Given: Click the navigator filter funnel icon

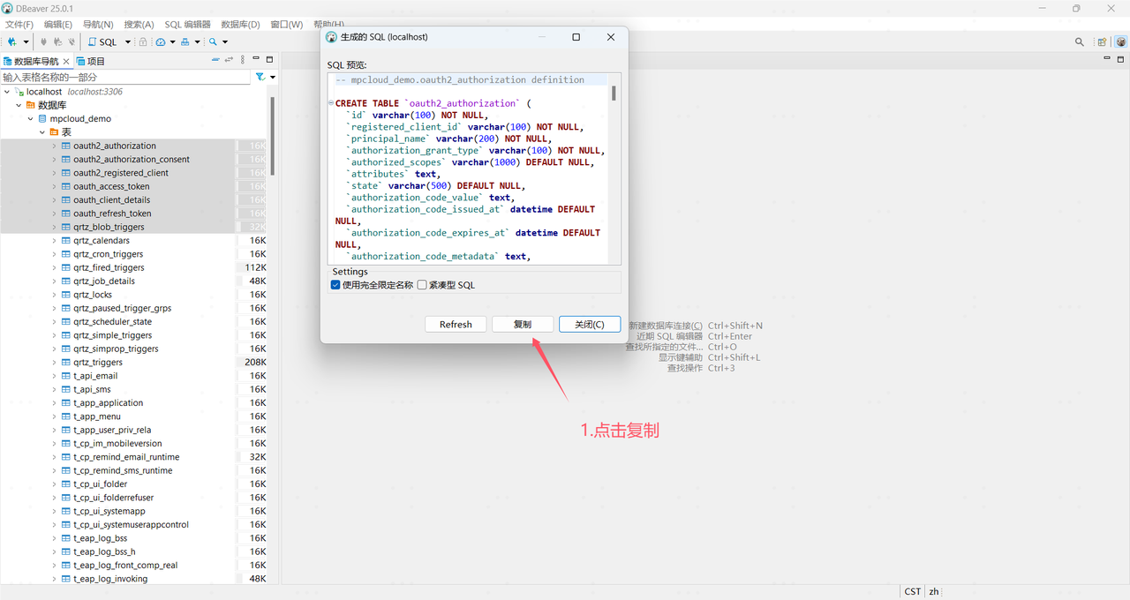Looking at the screenshot, I should pos(260,78).
